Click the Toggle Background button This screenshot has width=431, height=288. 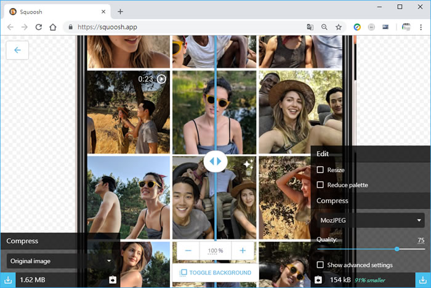(x=215, y=273)
